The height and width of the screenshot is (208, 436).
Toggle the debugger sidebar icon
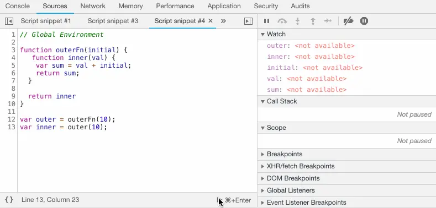pos(248,21)
